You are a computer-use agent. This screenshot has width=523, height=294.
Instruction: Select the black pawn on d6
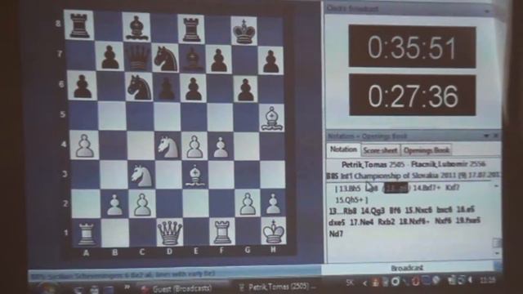[167, 89]
